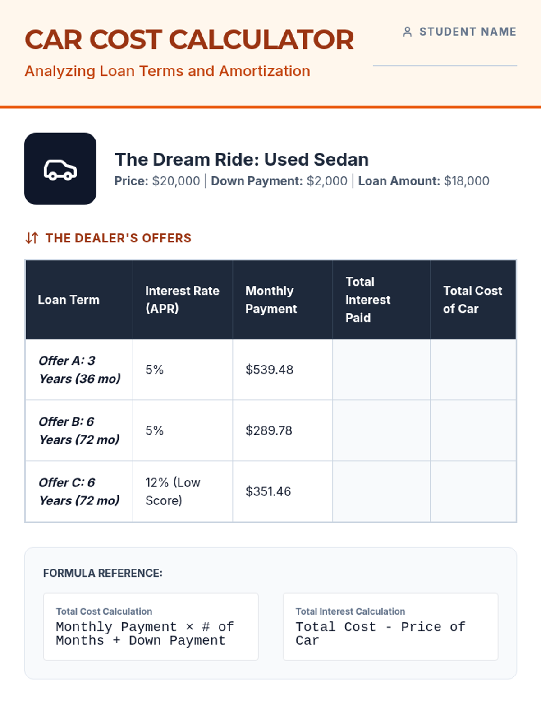Screen dimensions: 541x722
Task: Click Offer B Total Cost of Car cell
Action: (x=473, y=430)
